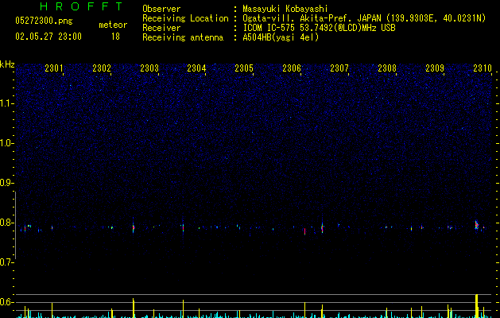Click the meteor echo just after 2306
This screenshot has width=500, height=318.
304,231
